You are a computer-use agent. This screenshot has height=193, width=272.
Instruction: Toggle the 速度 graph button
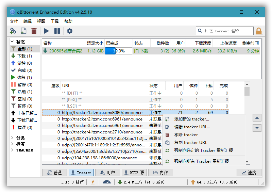tap(249, 173)
